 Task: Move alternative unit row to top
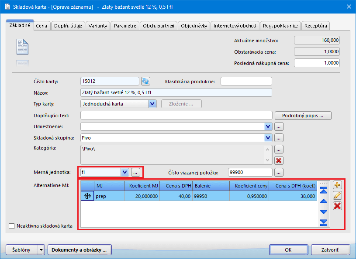pos(324,190)
